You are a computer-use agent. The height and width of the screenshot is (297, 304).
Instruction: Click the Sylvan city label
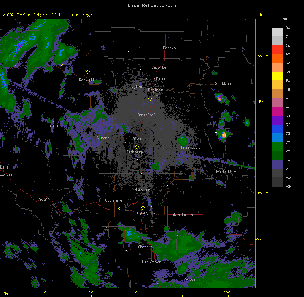pyautogui.click(x=138, y=86)
